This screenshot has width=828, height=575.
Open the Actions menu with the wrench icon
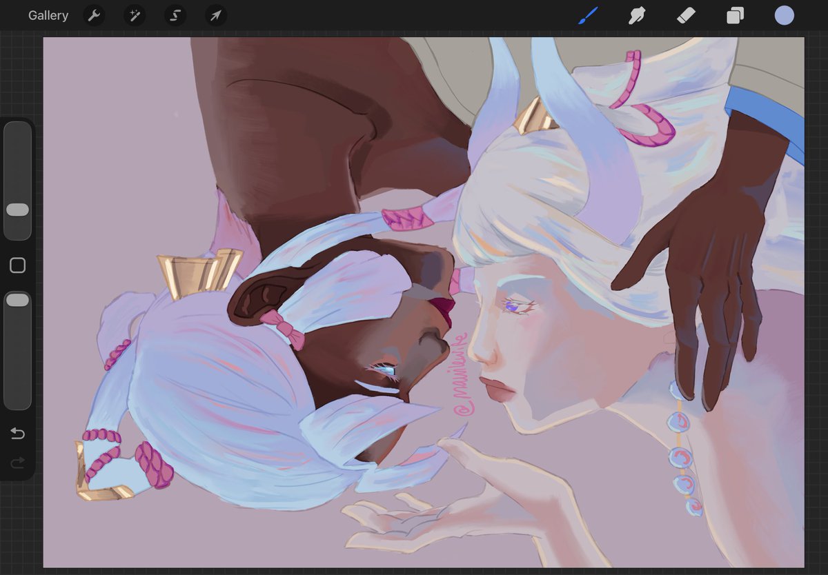pos(94,15)
